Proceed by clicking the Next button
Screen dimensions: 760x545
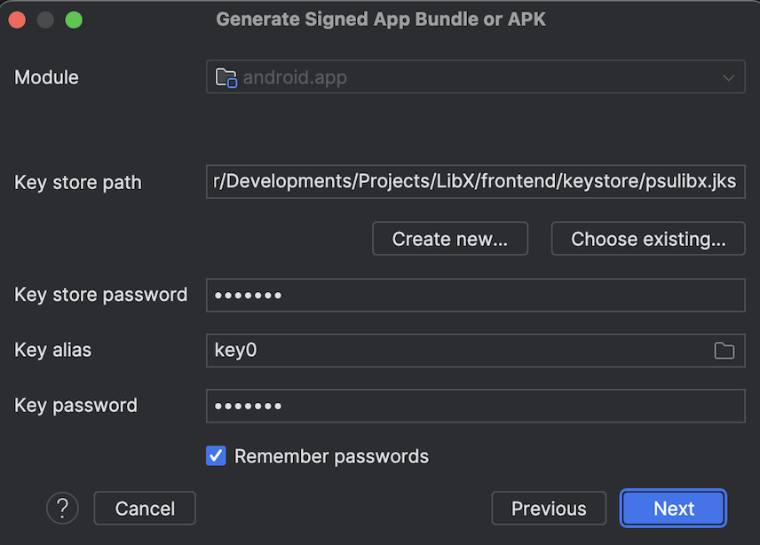pos(673,509)
